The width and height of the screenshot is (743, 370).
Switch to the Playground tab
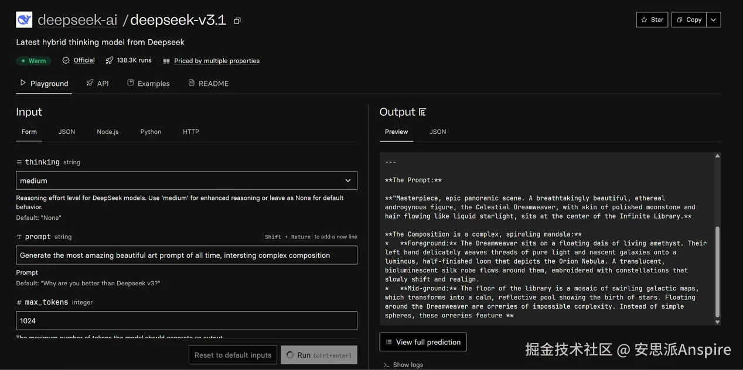coord(44,84)
